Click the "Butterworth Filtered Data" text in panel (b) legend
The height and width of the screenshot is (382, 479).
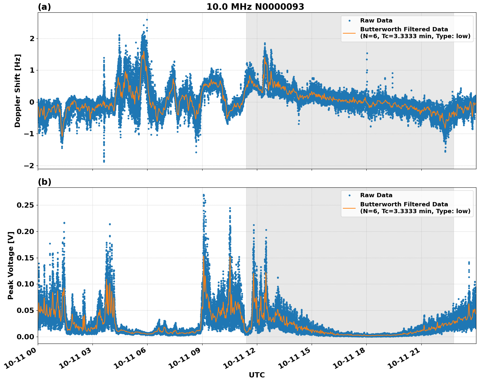404,204
